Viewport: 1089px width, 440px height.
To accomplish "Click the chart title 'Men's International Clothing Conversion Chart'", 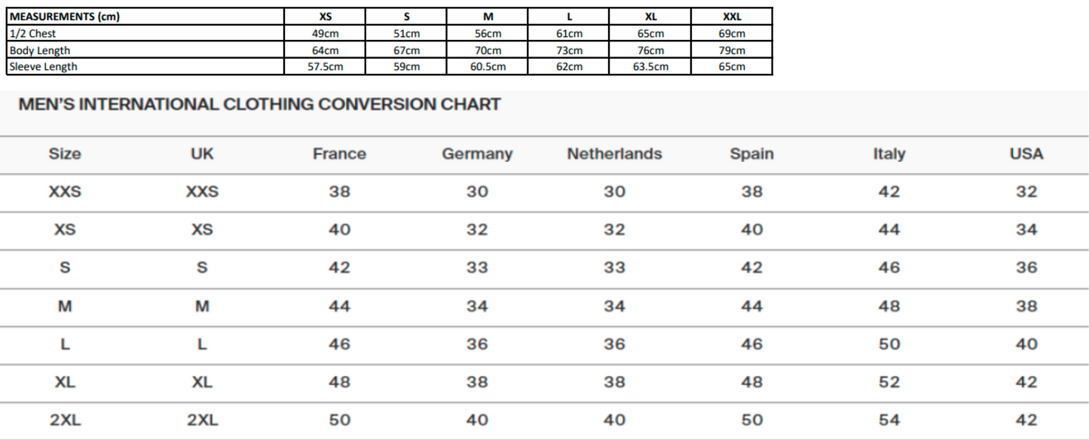I will (x=259, y=105).
